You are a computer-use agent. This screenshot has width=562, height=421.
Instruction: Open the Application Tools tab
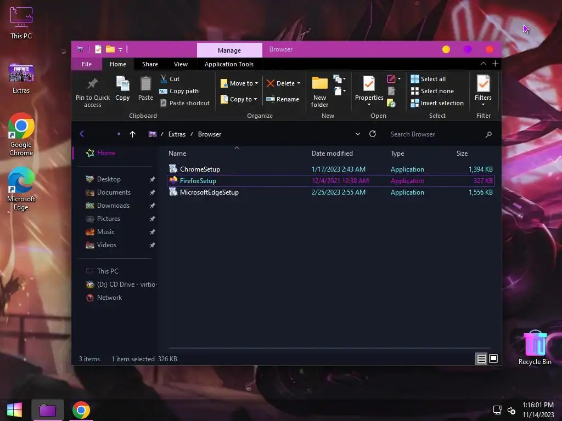coord(229,64)
